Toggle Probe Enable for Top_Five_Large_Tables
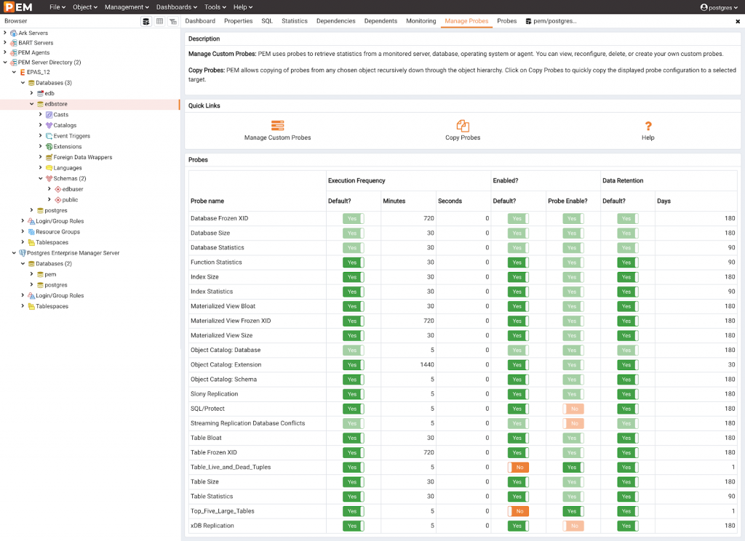Viewport: 745px width, 541px height. pyautogui.click(x=572, y=511)
